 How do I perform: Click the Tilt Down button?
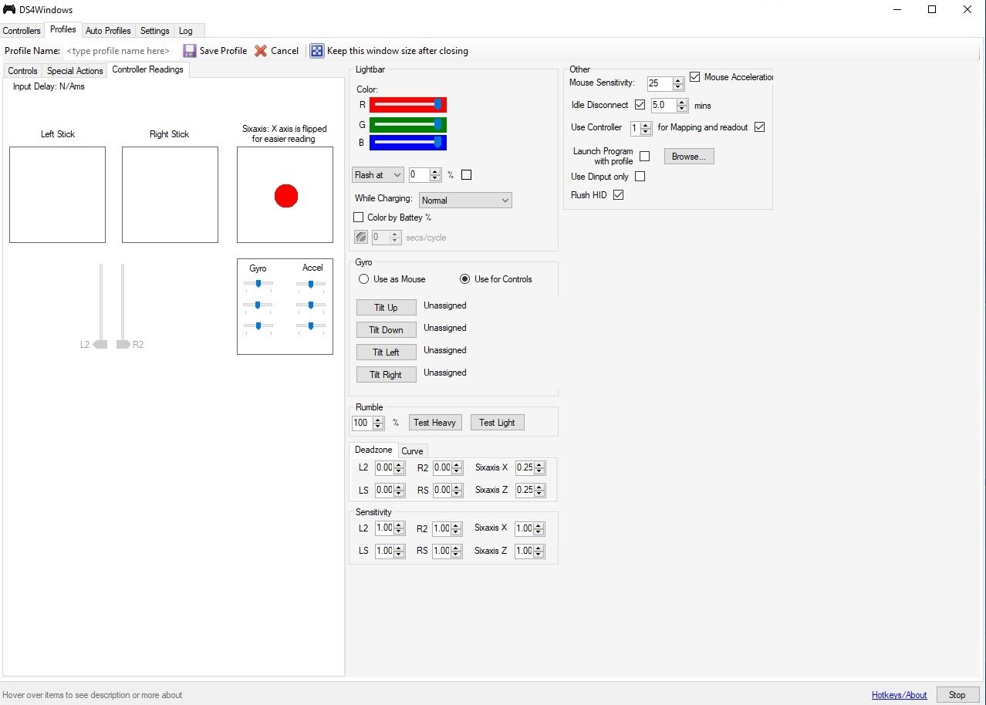(x=387, y=329)
